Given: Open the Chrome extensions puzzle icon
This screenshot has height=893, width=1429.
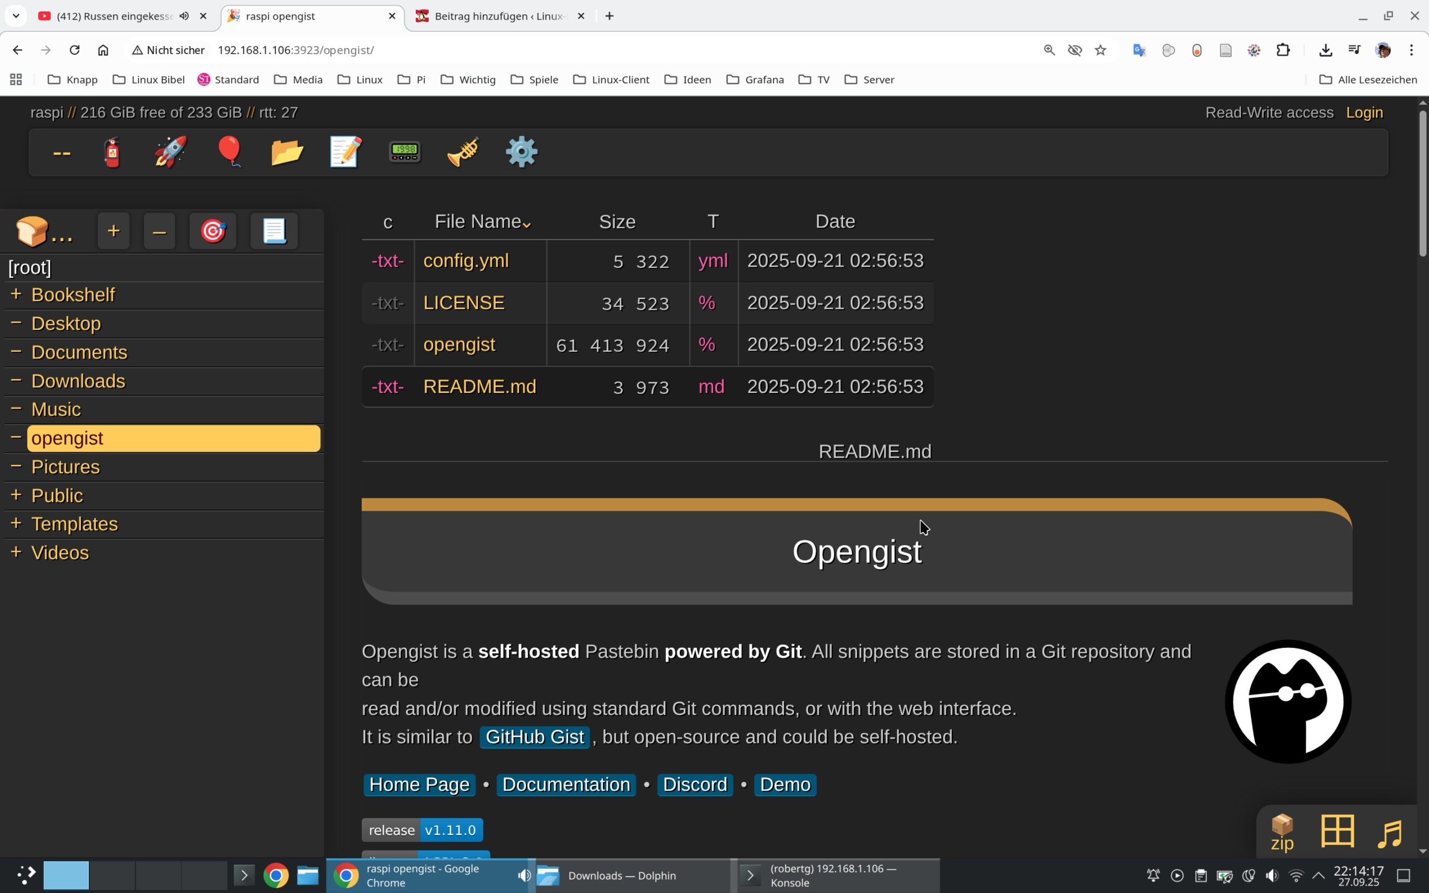Looking at the screenshot, I should tap(1283, 50).
